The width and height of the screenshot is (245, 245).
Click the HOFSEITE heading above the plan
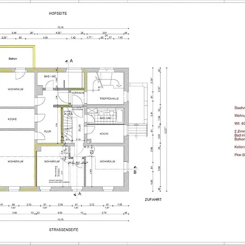click(58, 14)
